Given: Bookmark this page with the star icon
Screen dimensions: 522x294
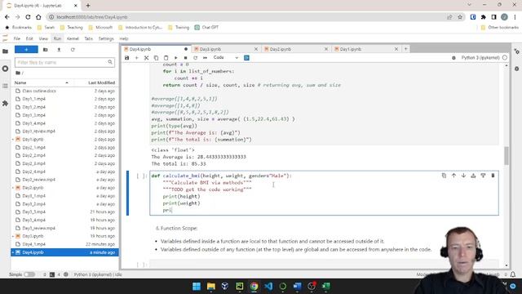Looking at the screenshot, I should [x=460, y=17].
